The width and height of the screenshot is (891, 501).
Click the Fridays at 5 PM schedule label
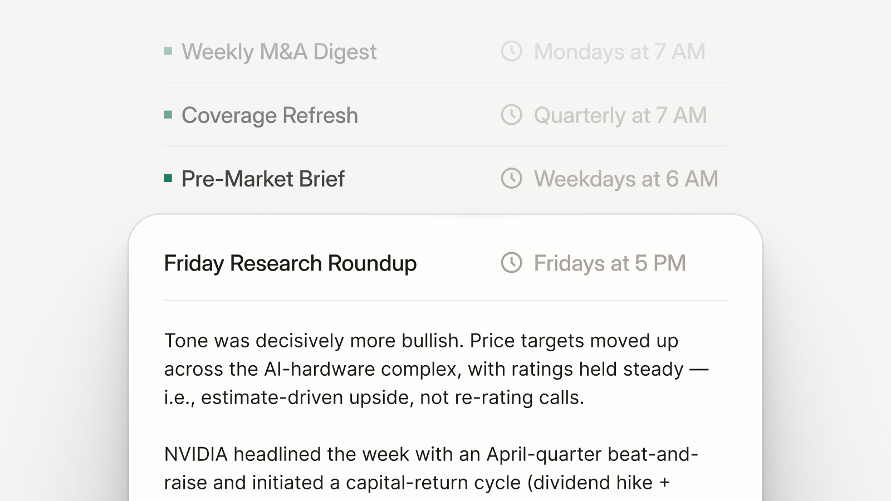click(x=610, y=263)
